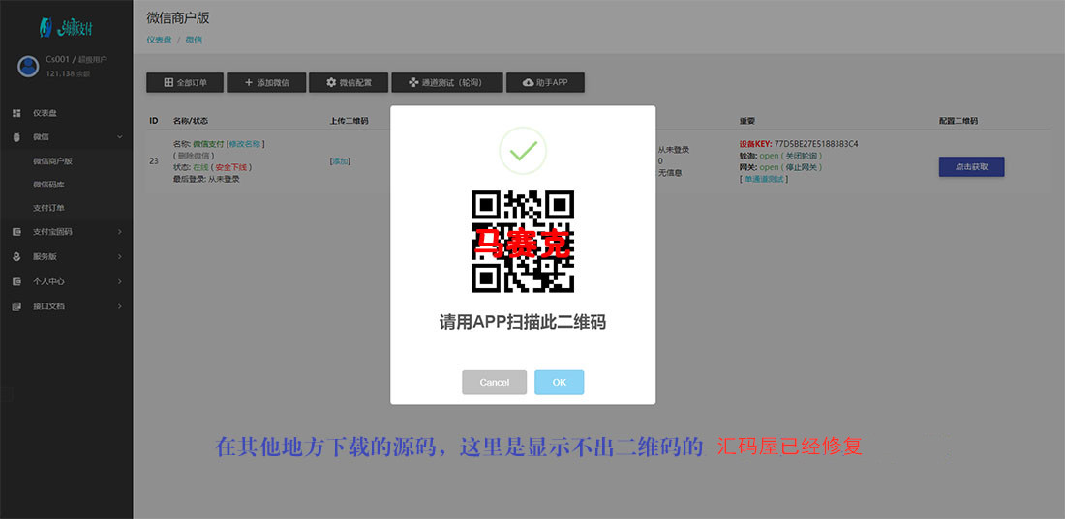
Task: Click the 名称/状态 column header
Action: click(x=191, y=121)
